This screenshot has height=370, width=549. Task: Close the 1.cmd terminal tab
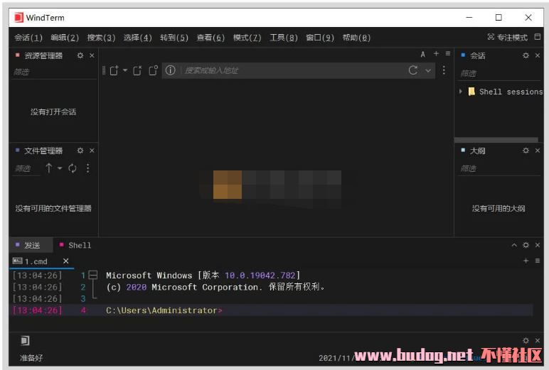(x=65, y=261)
